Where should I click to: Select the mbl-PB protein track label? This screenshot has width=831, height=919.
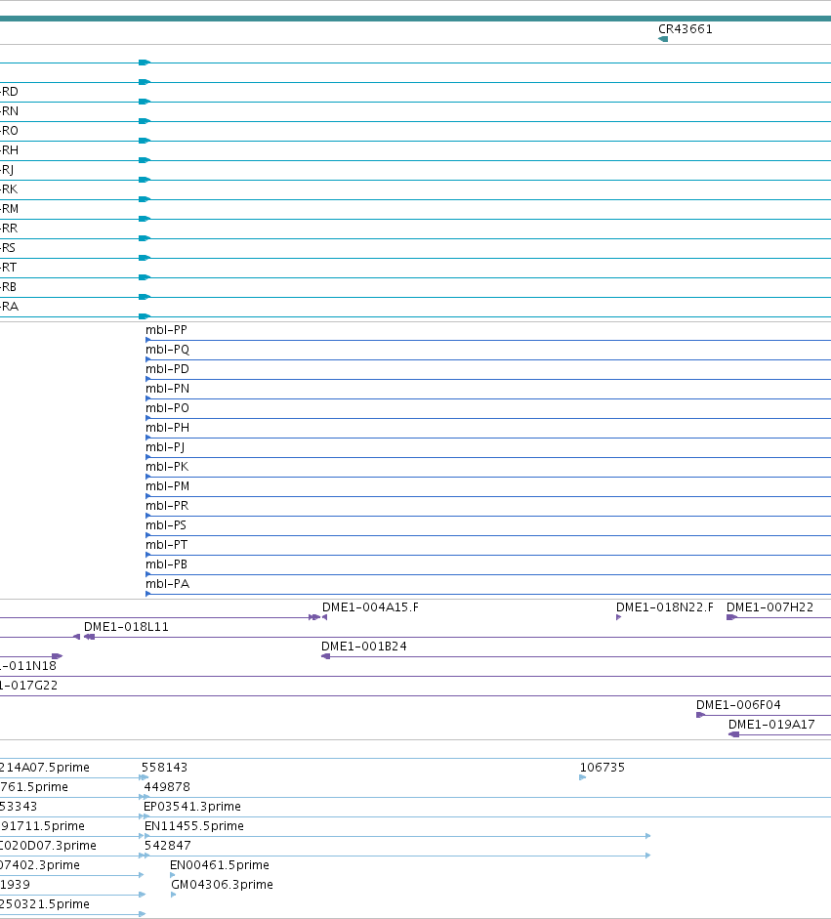[x=166, y=564]
